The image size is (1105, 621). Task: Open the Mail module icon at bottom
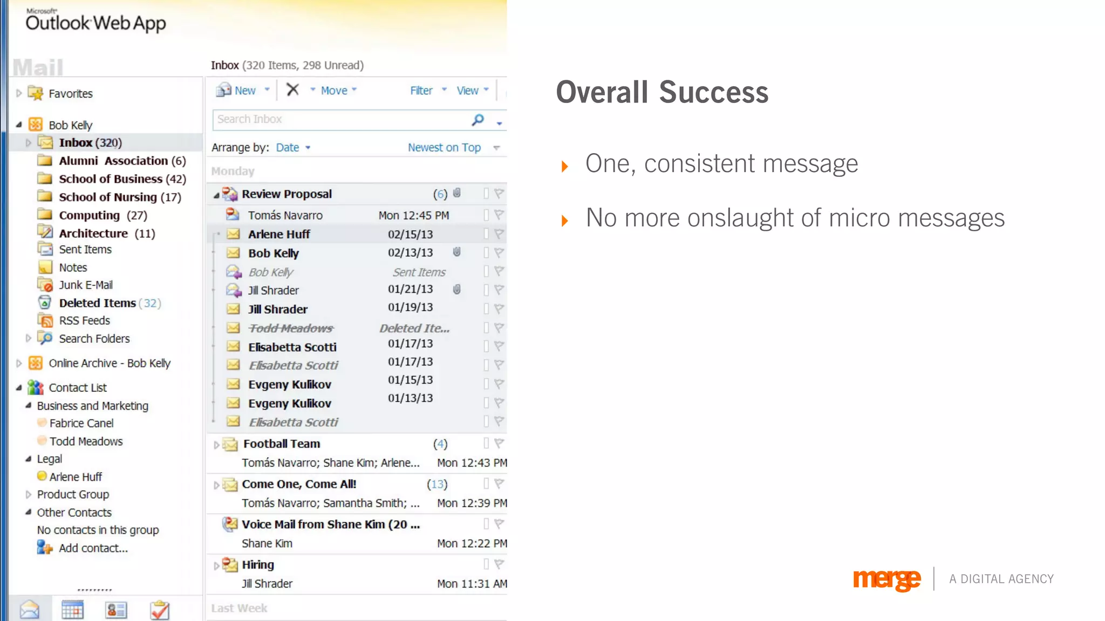30,610
